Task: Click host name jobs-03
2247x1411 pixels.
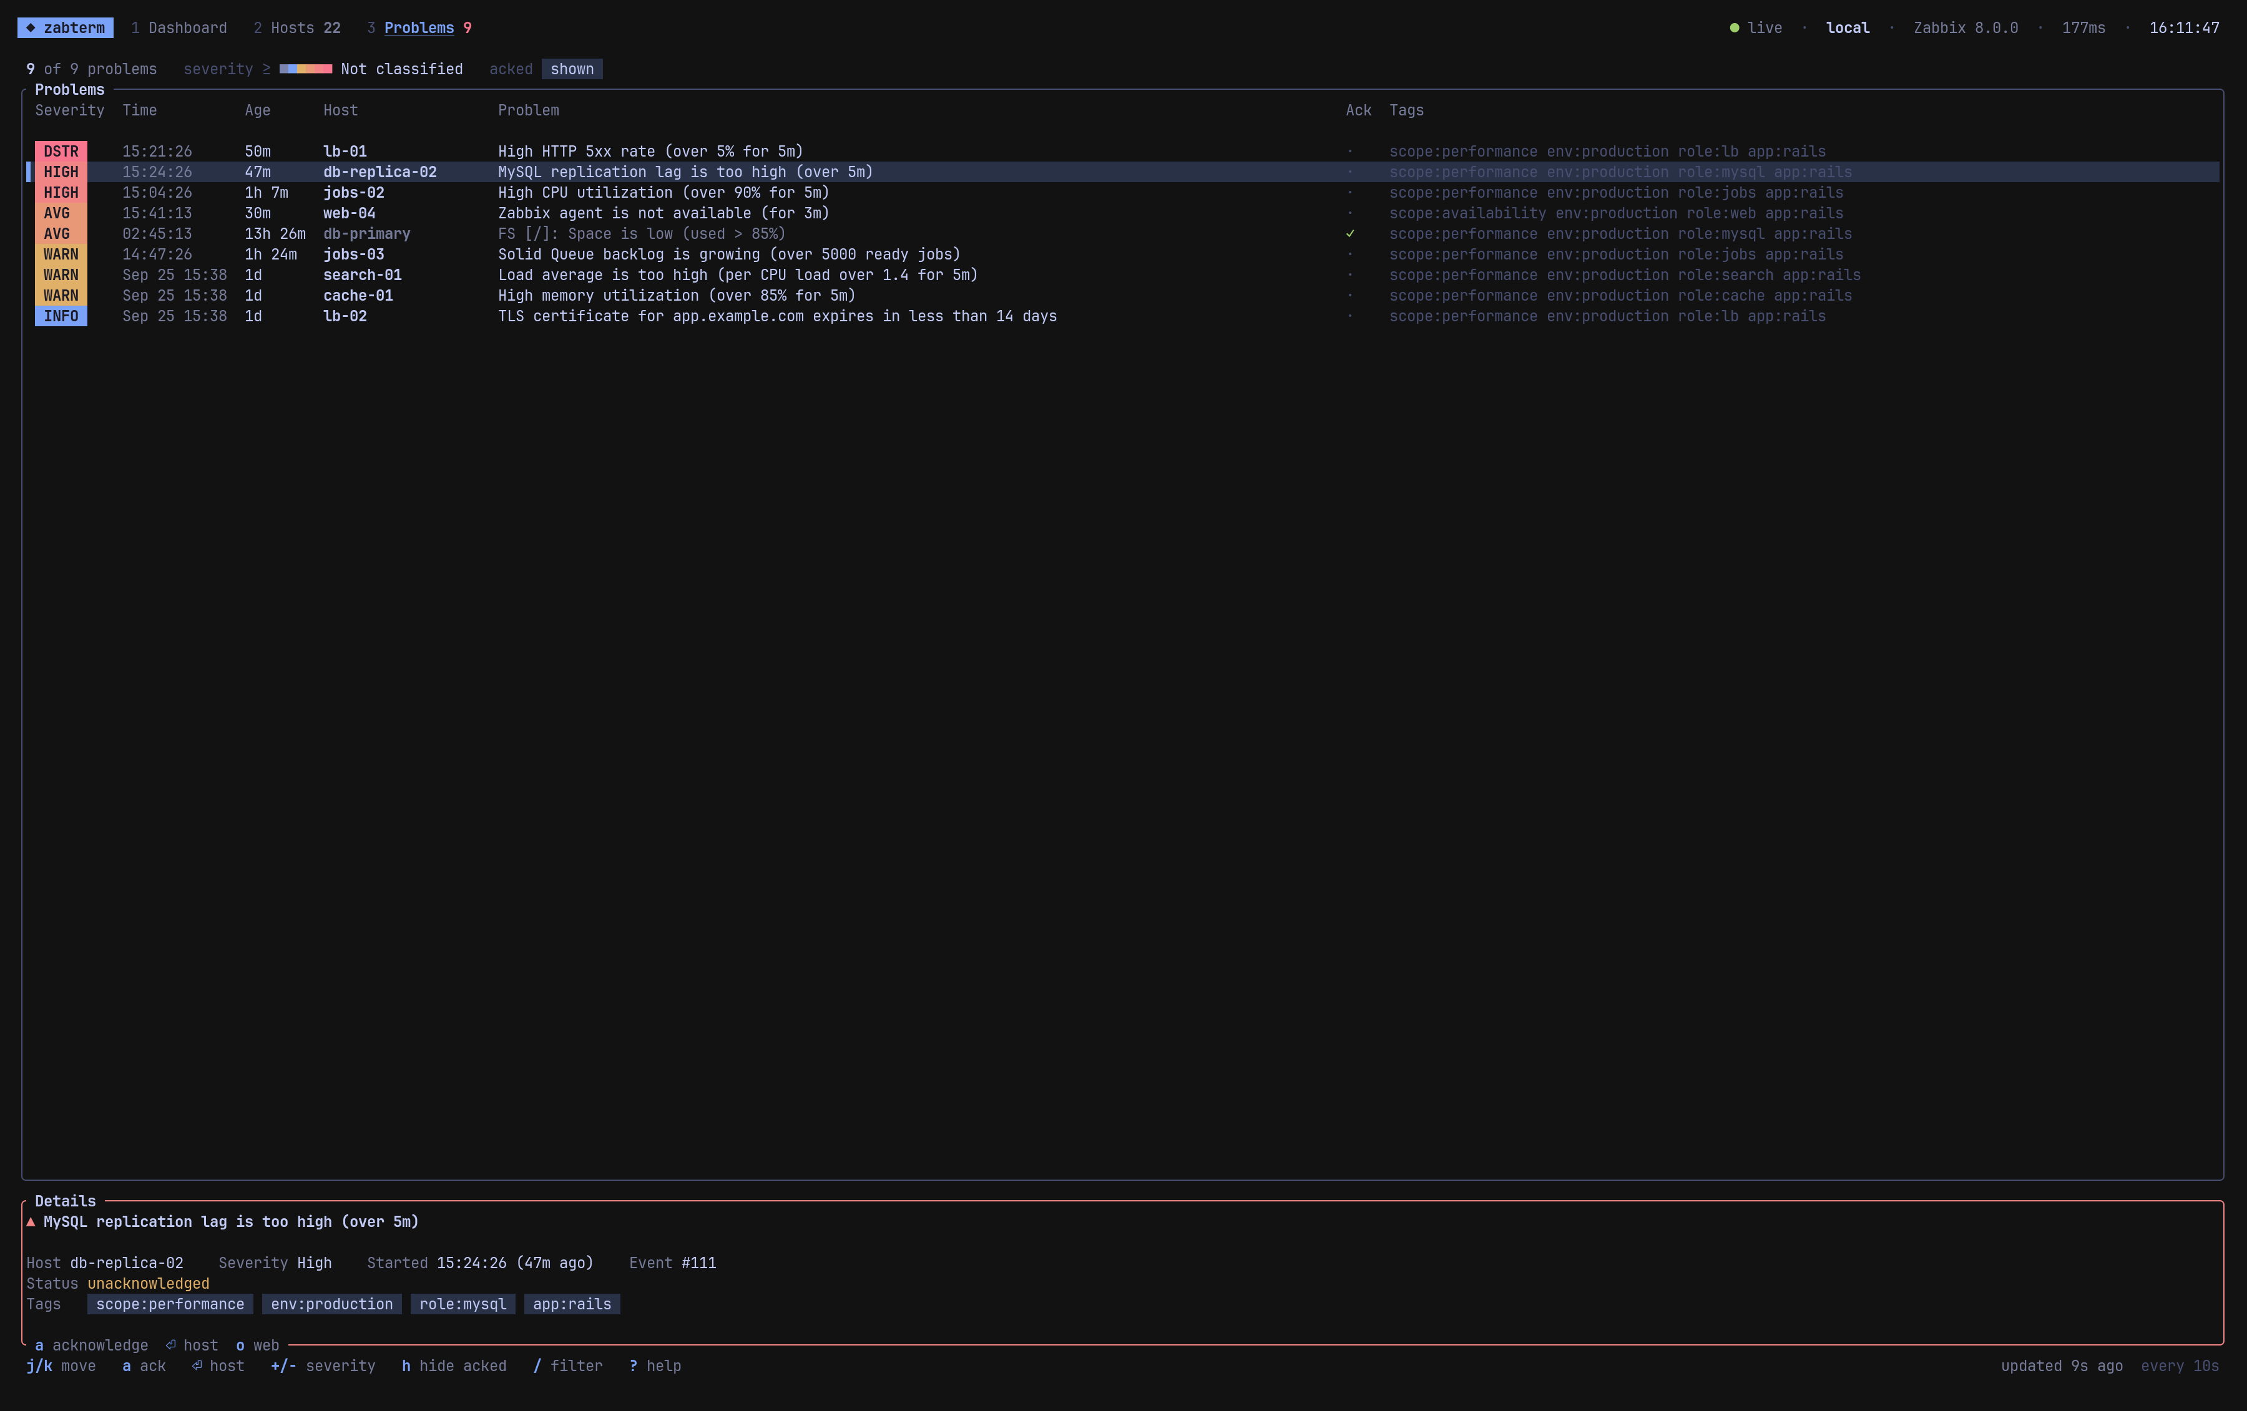Action: point(354,254)
